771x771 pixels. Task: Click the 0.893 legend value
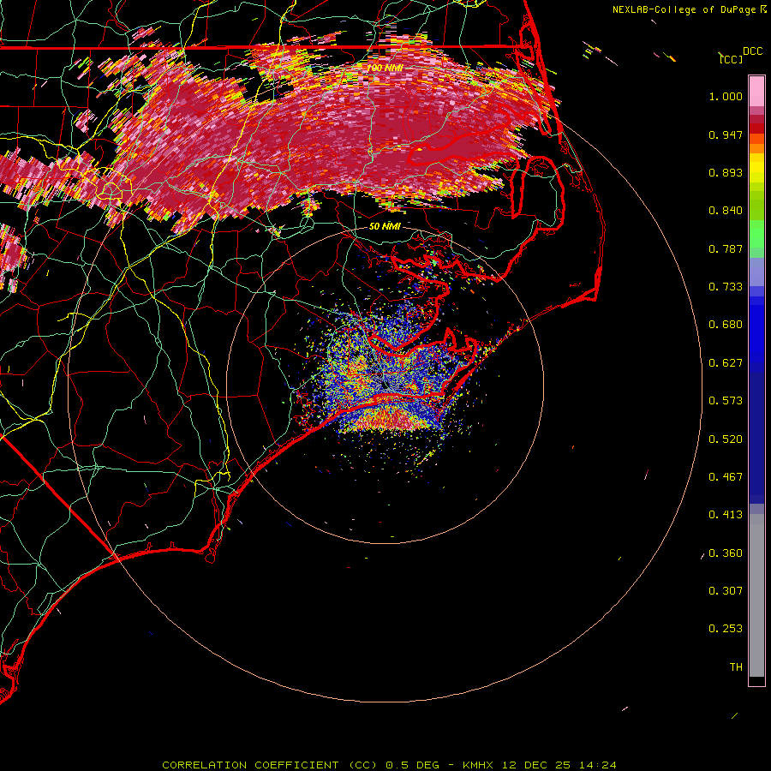(x=726, y=172)
